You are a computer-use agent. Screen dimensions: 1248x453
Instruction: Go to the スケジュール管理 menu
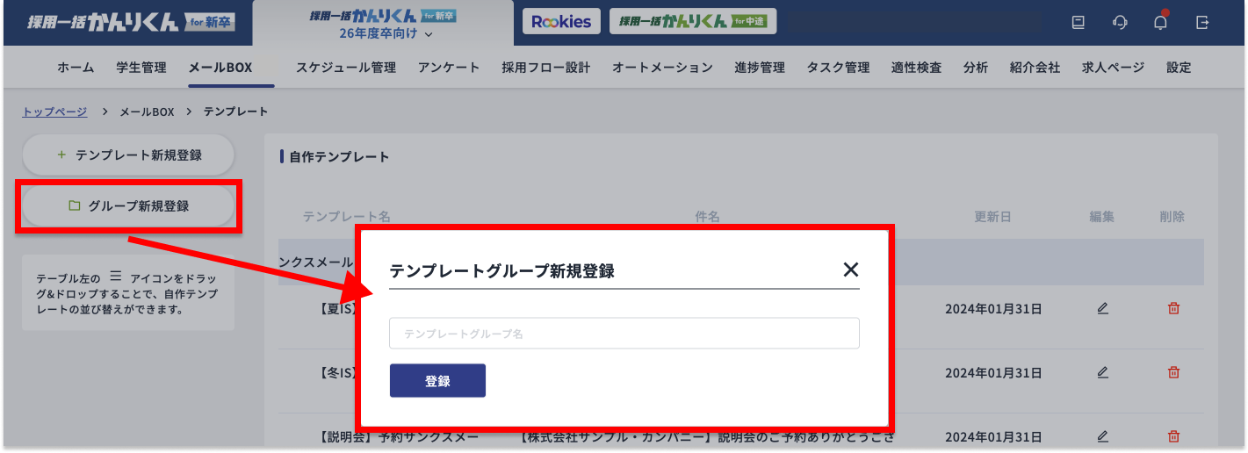(x=345, y=68)
